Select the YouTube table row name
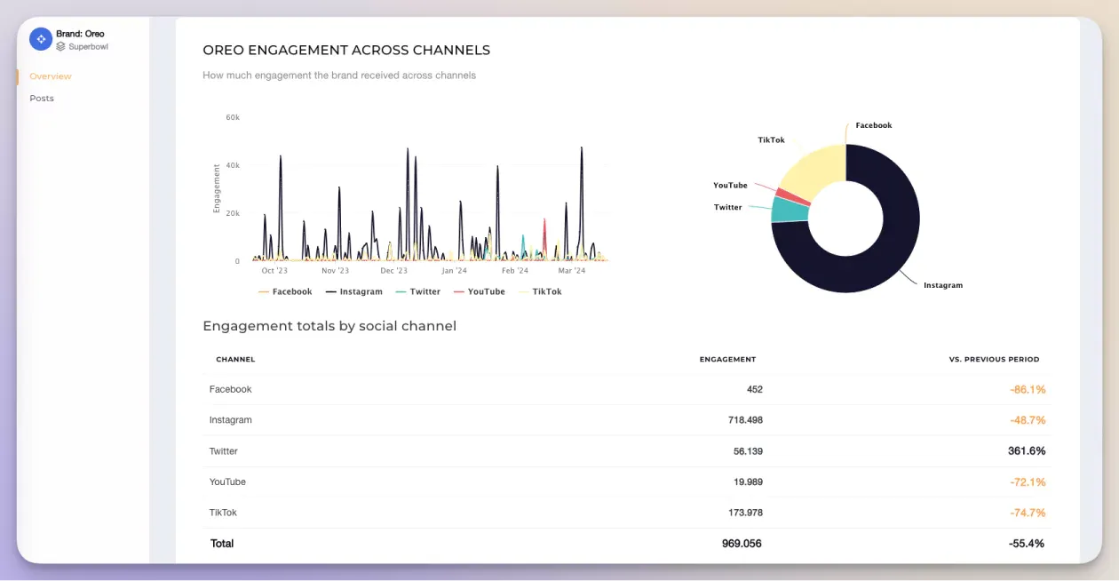1119x581 pixels. coord(227,482)
